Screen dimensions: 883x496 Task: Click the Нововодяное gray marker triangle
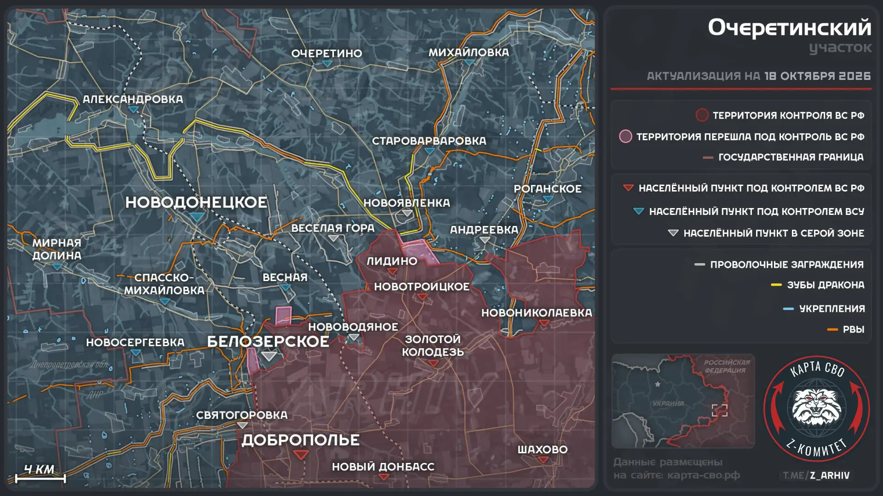pyautogui.click(x=353, y=338)
